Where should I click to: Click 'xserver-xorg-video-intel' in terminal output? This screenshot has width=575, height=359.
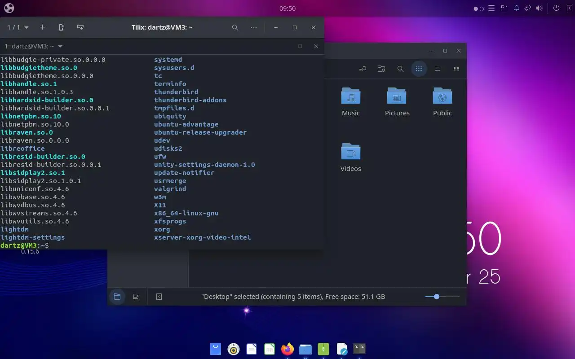click(202, 237)
